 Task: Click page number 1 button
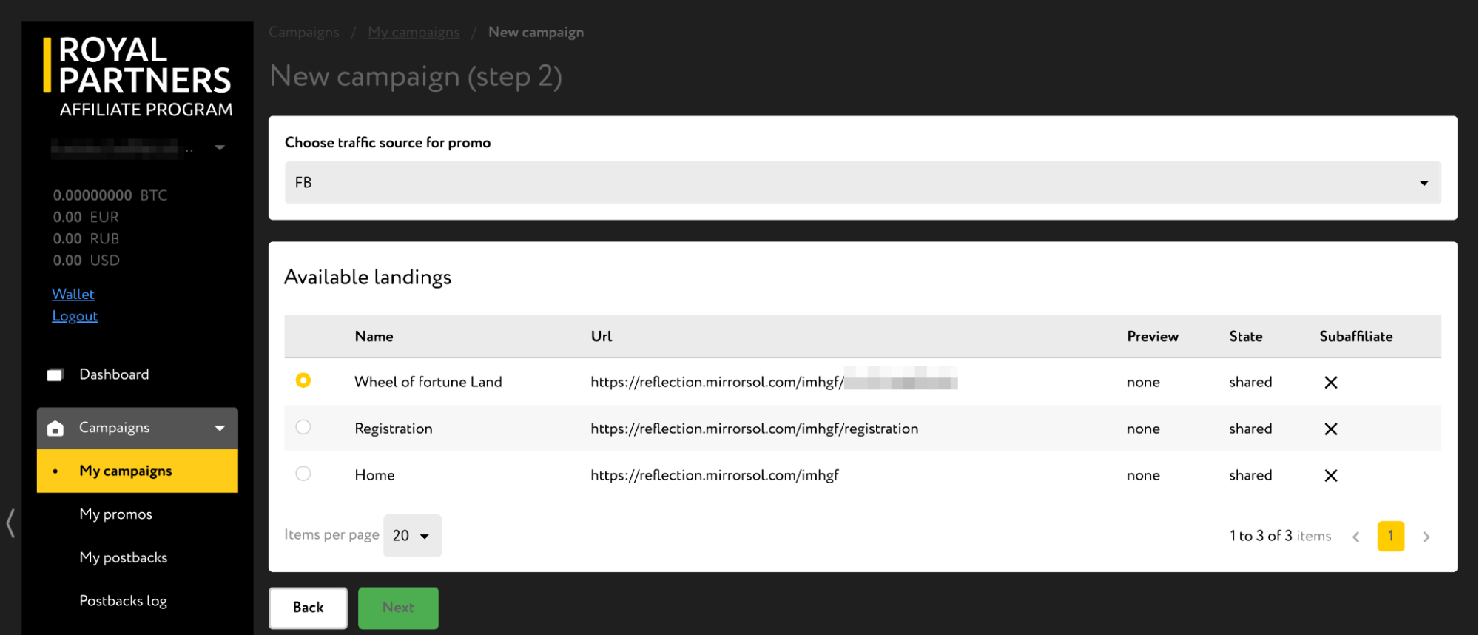[x=1391, y=536]
